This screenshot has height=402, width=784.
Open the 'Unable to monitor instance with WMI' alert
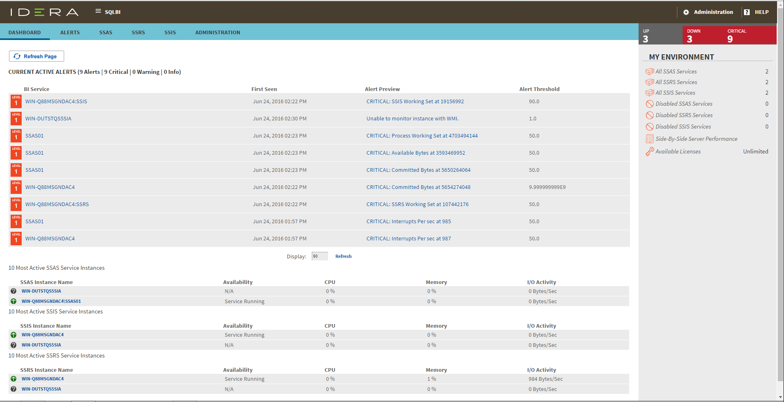(x=412, y=119)
